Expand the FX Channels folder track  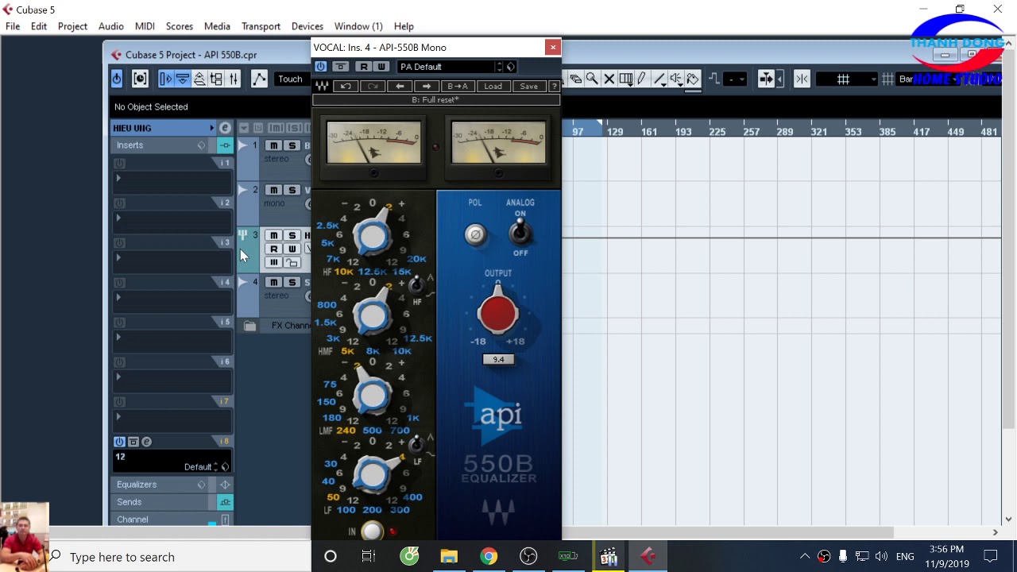coord(249,326)
